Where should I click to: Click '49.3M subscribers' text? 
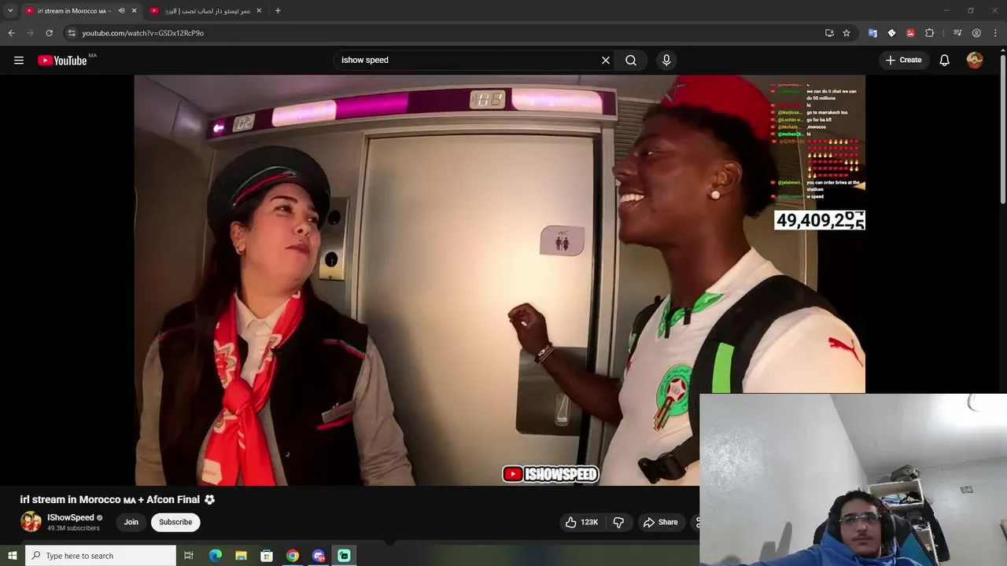click(73, 528)
